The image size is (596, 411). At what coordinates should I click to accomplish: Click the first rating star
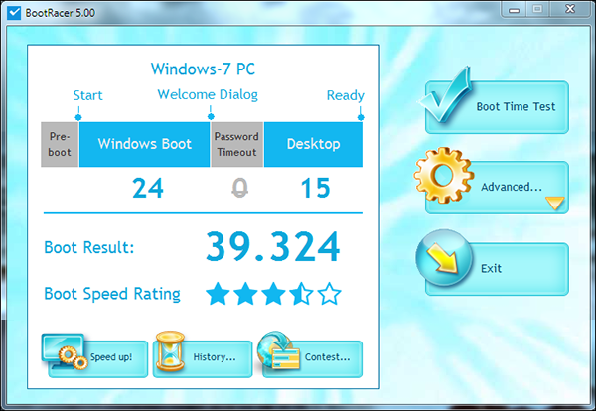click(x=218, y=294)
